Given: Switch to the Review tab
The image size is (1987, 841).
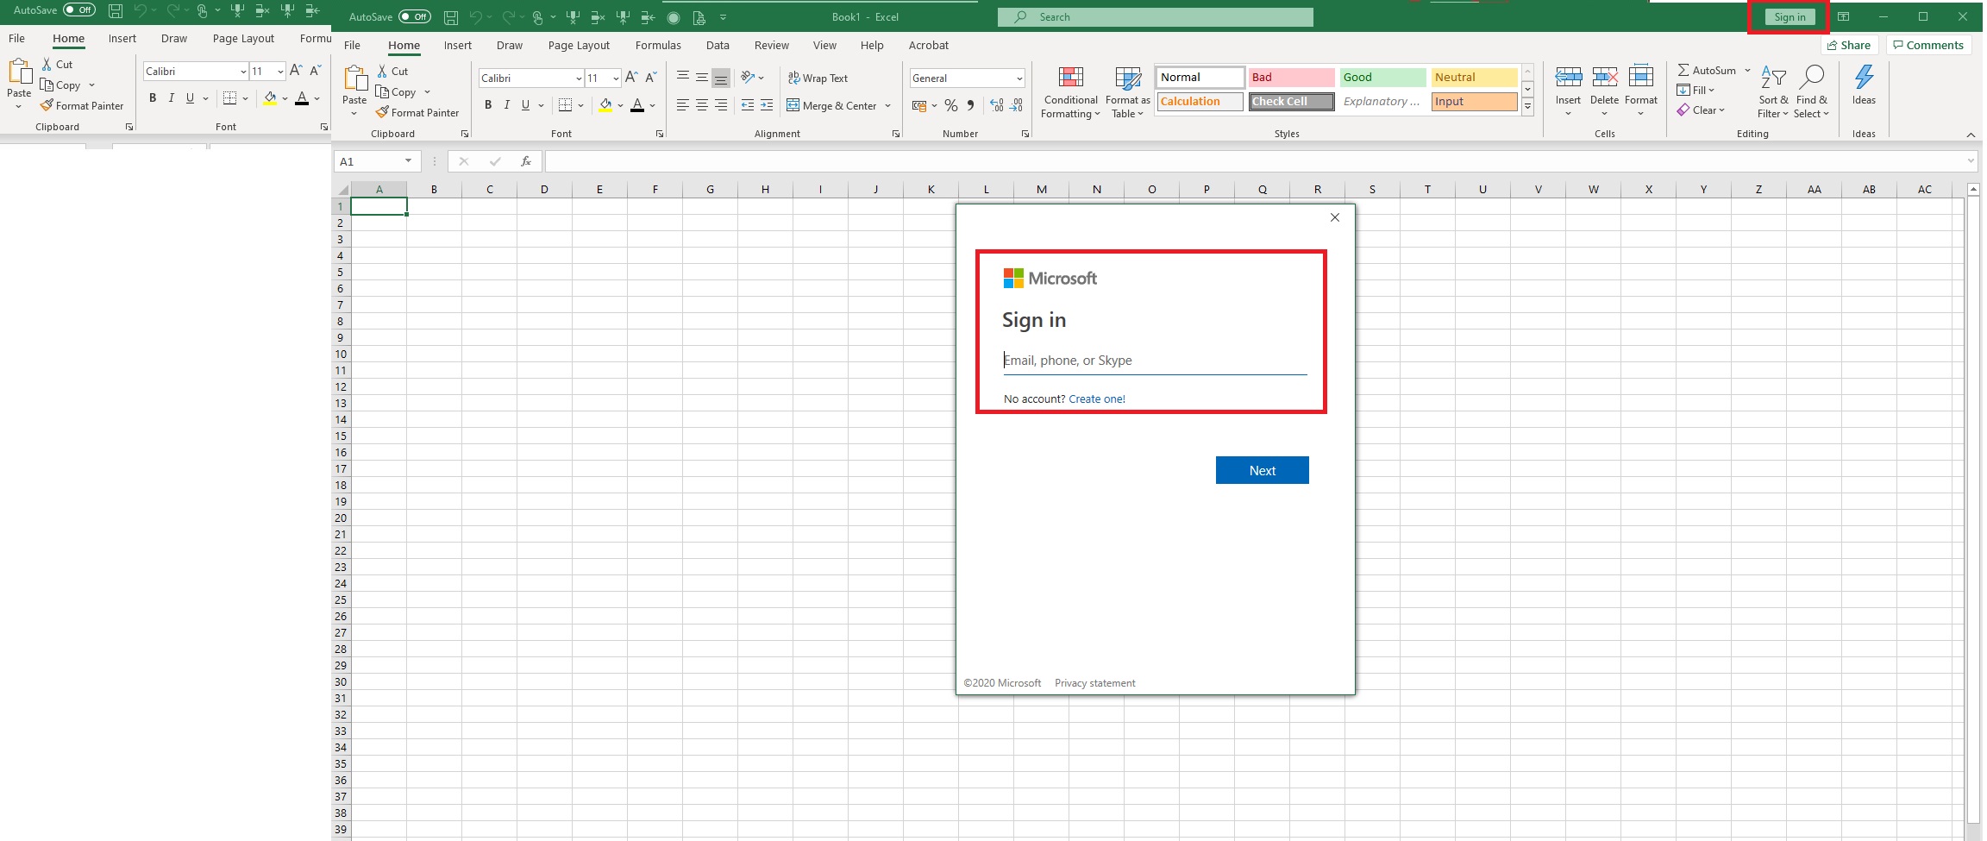Looking at the screenshot, I should tap(771, 46).
